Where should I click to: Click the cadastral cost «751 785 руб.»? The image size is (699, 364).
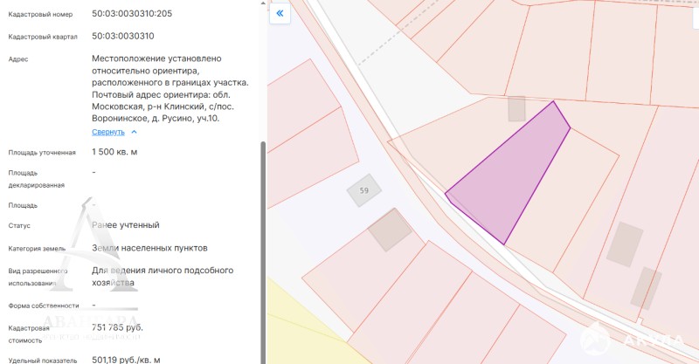118,328
